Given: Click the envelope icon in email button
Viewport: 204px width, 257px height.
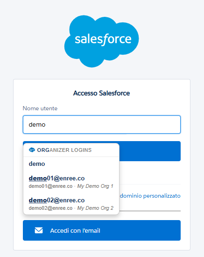Looking at the screenshot, I should [x=39, y=230].
